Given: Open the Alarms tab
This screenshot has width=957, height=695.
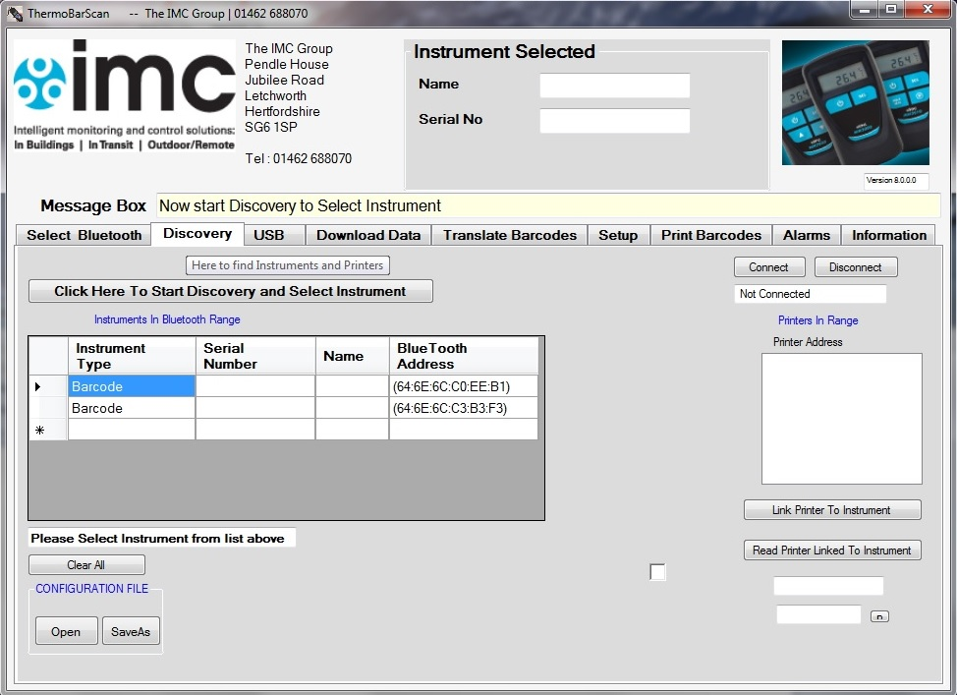Looking at the screenshot, I should tap(806, 235).
